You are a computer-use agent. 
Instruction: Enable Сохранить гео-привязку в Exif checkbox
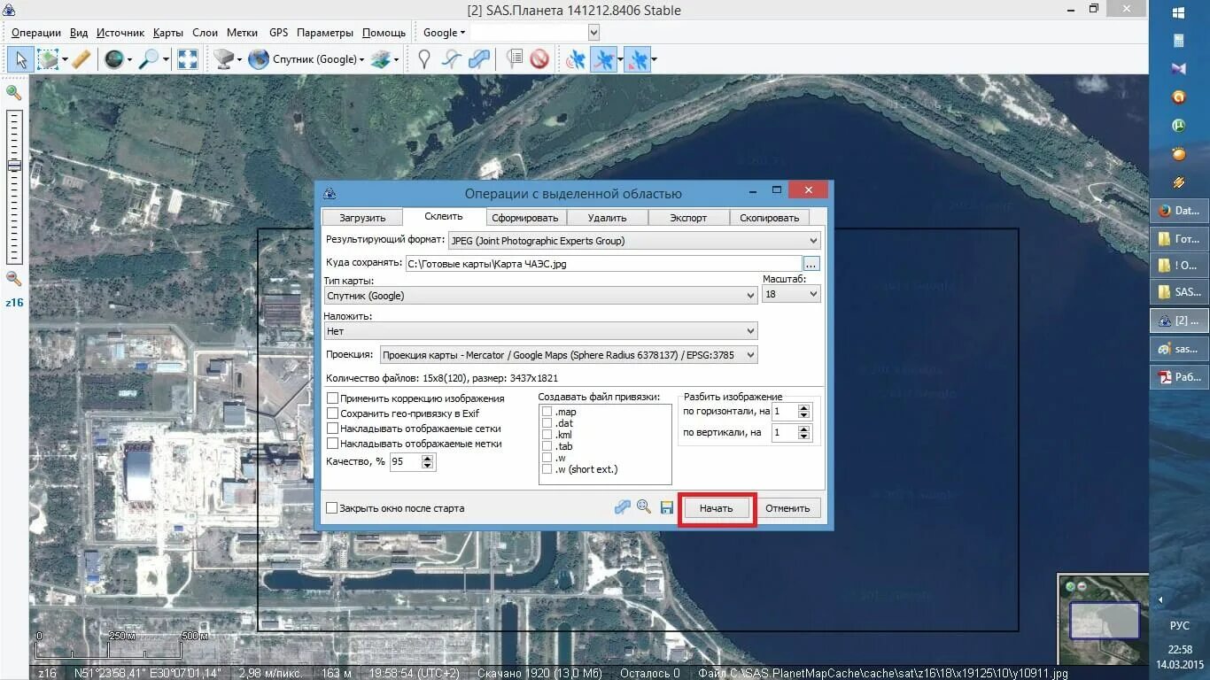pyautogui.click(x=333, y=413)
